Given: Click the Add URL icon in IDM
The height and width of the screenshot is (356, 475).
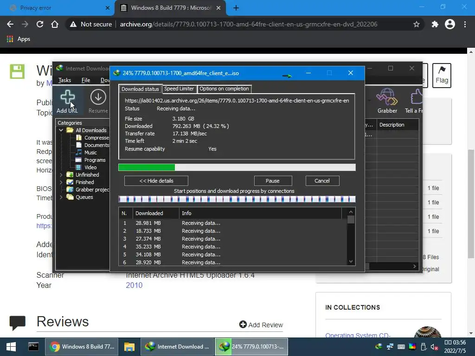Looking at the screenshot, I should pos(67,97).
